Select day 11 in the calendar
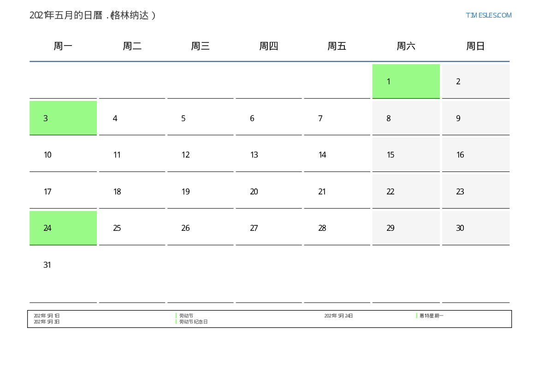Viewport: 539px width, 381px height. (x=132, y=155)
